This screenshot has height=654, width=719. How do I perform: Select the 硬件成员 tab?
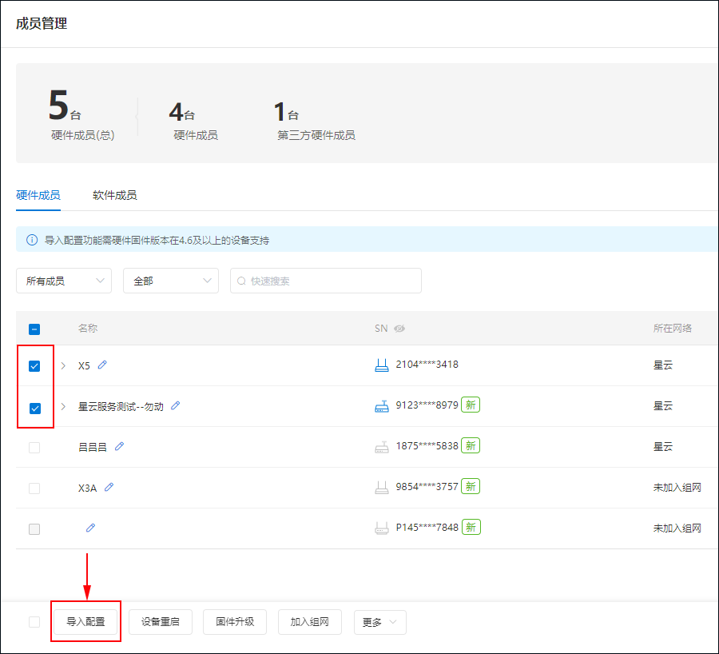click(38, 195)
